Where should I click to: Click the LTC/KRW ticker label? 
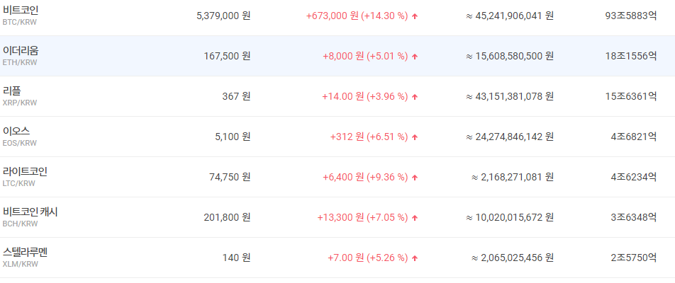(x=19, y=183)
